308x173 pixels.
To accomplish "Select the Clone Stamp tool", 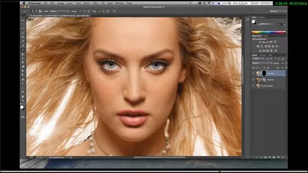I will pyautogui.click(x=23, y=54).
